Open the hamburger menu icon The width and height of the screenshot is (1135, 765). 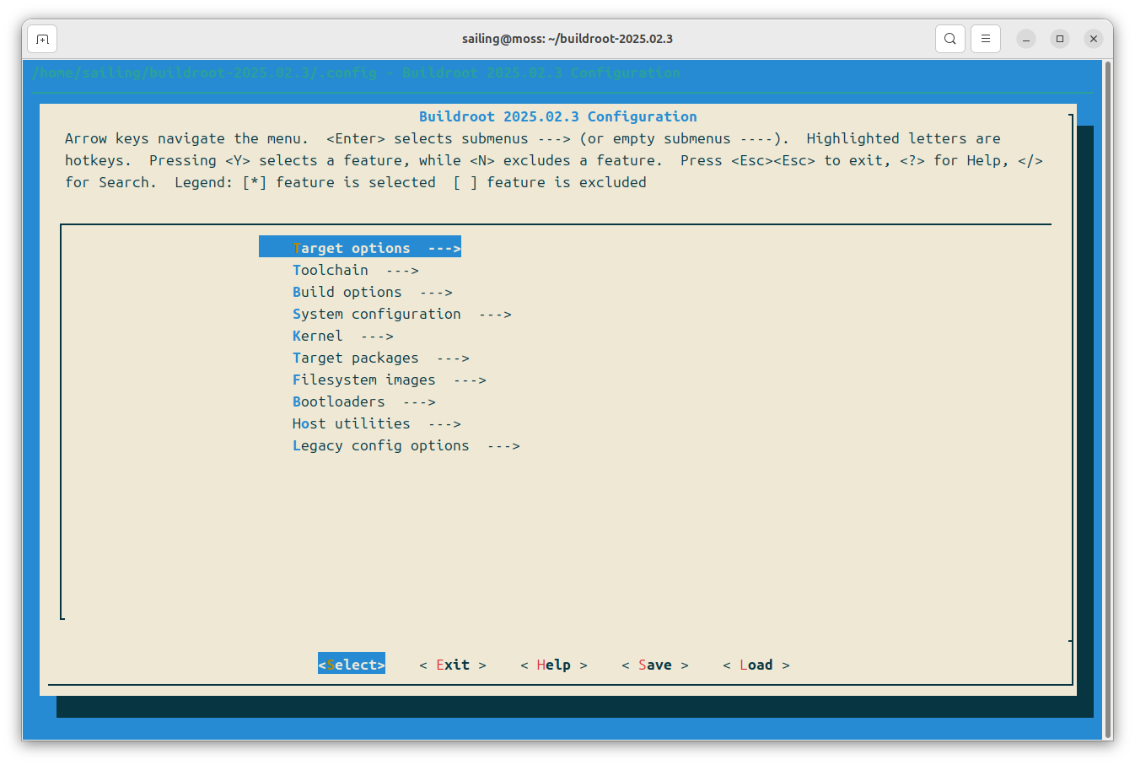pyautogui.click(x=985, y=39)
